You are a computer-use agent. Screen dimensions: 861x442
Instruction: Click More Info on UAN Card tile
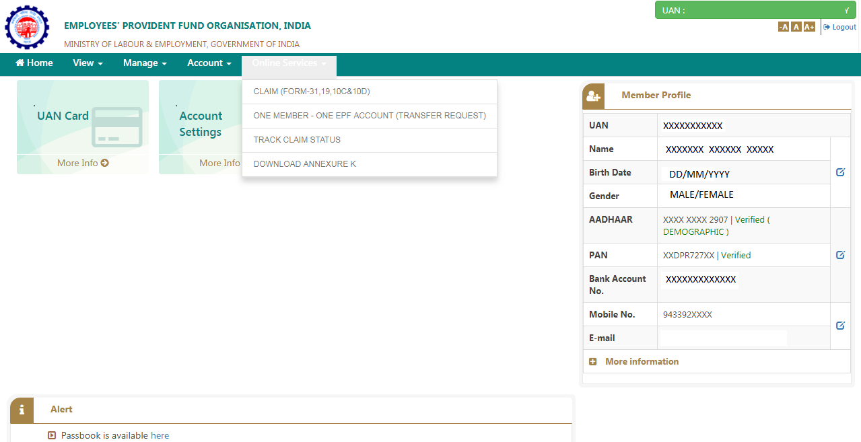tap(82, 163)
